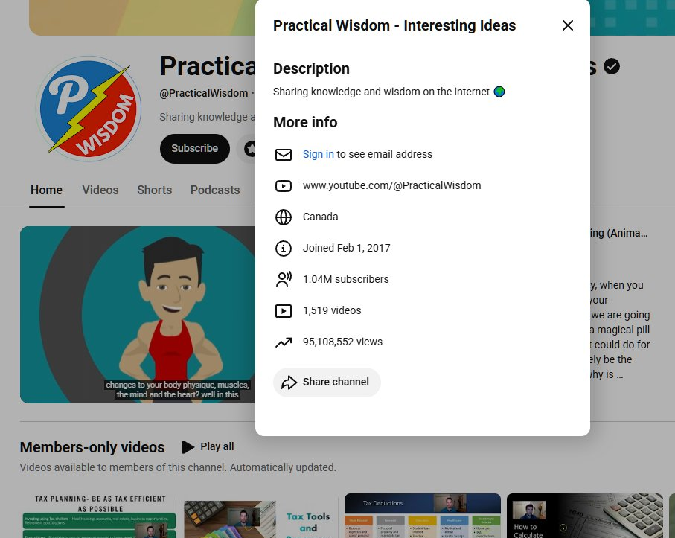The height and width of the screenshot is (538, 675).
Task: Click the Canada location text
Action: coord(320,217)
